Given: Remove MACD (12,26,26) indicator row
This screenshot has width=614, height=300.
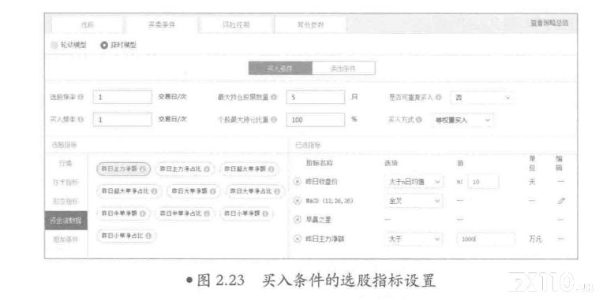Looking at the screenshot, I should point(297,201).
